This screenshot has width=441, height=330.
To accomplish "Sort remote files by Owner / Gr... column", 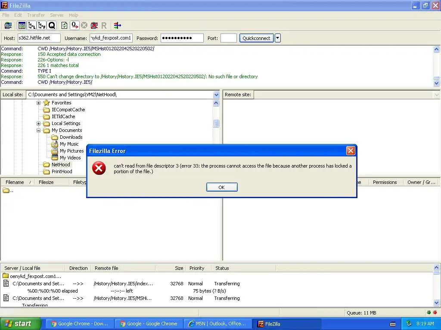I will 421,182.
